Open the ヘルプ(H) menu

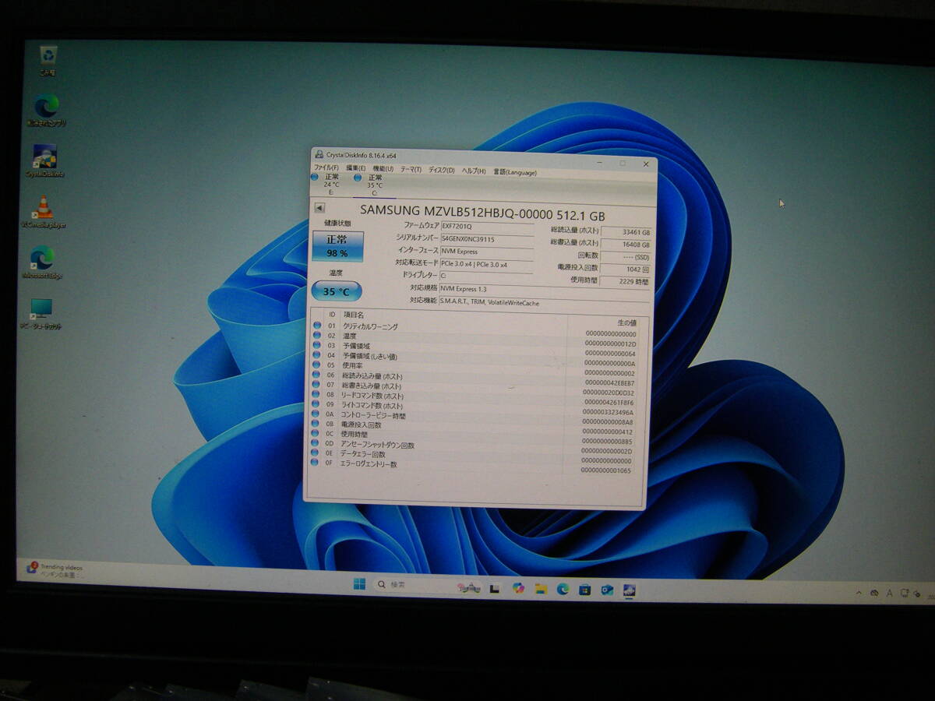coord(473,171)
